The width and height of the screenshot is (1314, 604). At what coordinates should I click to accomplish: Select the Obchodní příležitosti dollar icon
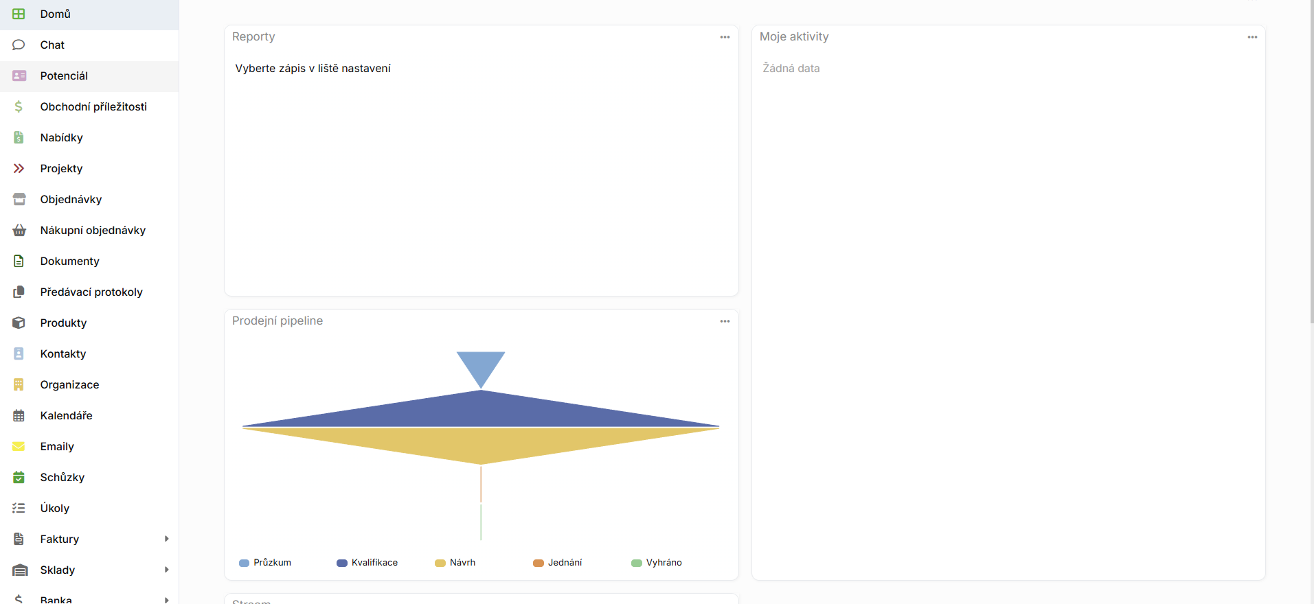click(x=19, y=106)
